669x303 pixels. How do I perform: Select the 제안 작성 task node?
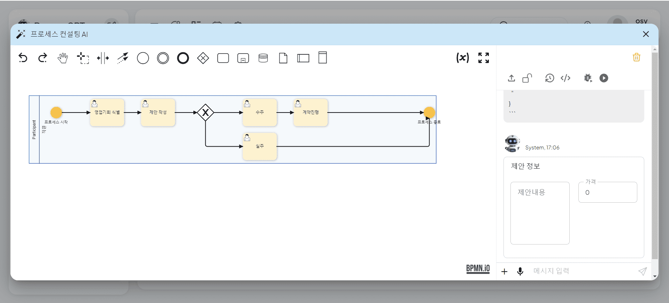(x=158, y=112)
